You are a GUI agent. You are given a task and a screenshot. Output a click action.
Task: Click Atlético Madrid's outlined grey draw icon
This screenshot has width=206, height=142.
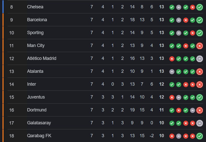(x=200, y=59)
